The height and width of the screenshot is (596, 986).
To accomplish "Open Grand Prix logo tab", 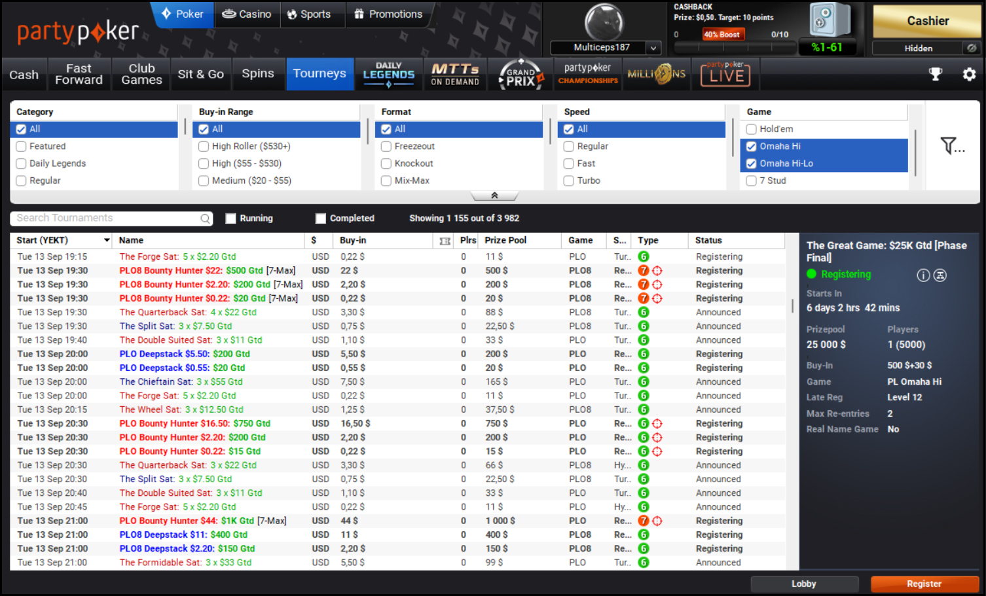I will coord(520,74).
